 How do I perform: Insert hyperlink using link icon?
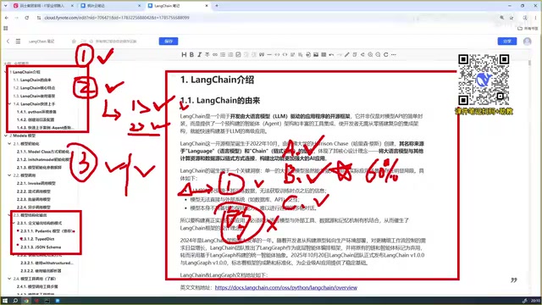point(215,54)
